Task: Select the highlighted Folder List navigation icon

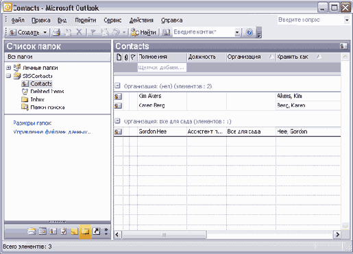Action: [x=85, y=231]
